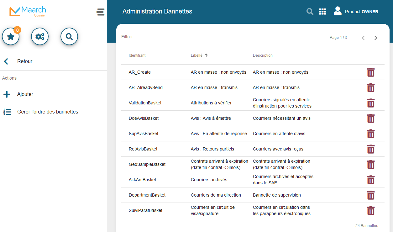Click the header magnifier search icon
Screen dimensions: 393x232
tap(310, 12)
